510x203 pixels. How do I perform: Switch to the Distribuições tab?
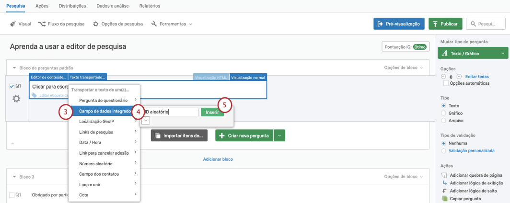click(x=72, y=6)
